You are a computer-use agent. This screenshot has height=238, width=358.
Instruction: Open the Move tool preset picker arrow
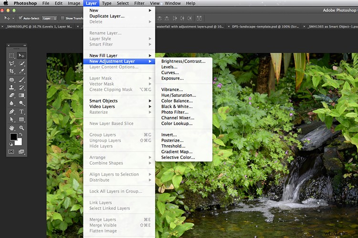(x=13, y=18)
